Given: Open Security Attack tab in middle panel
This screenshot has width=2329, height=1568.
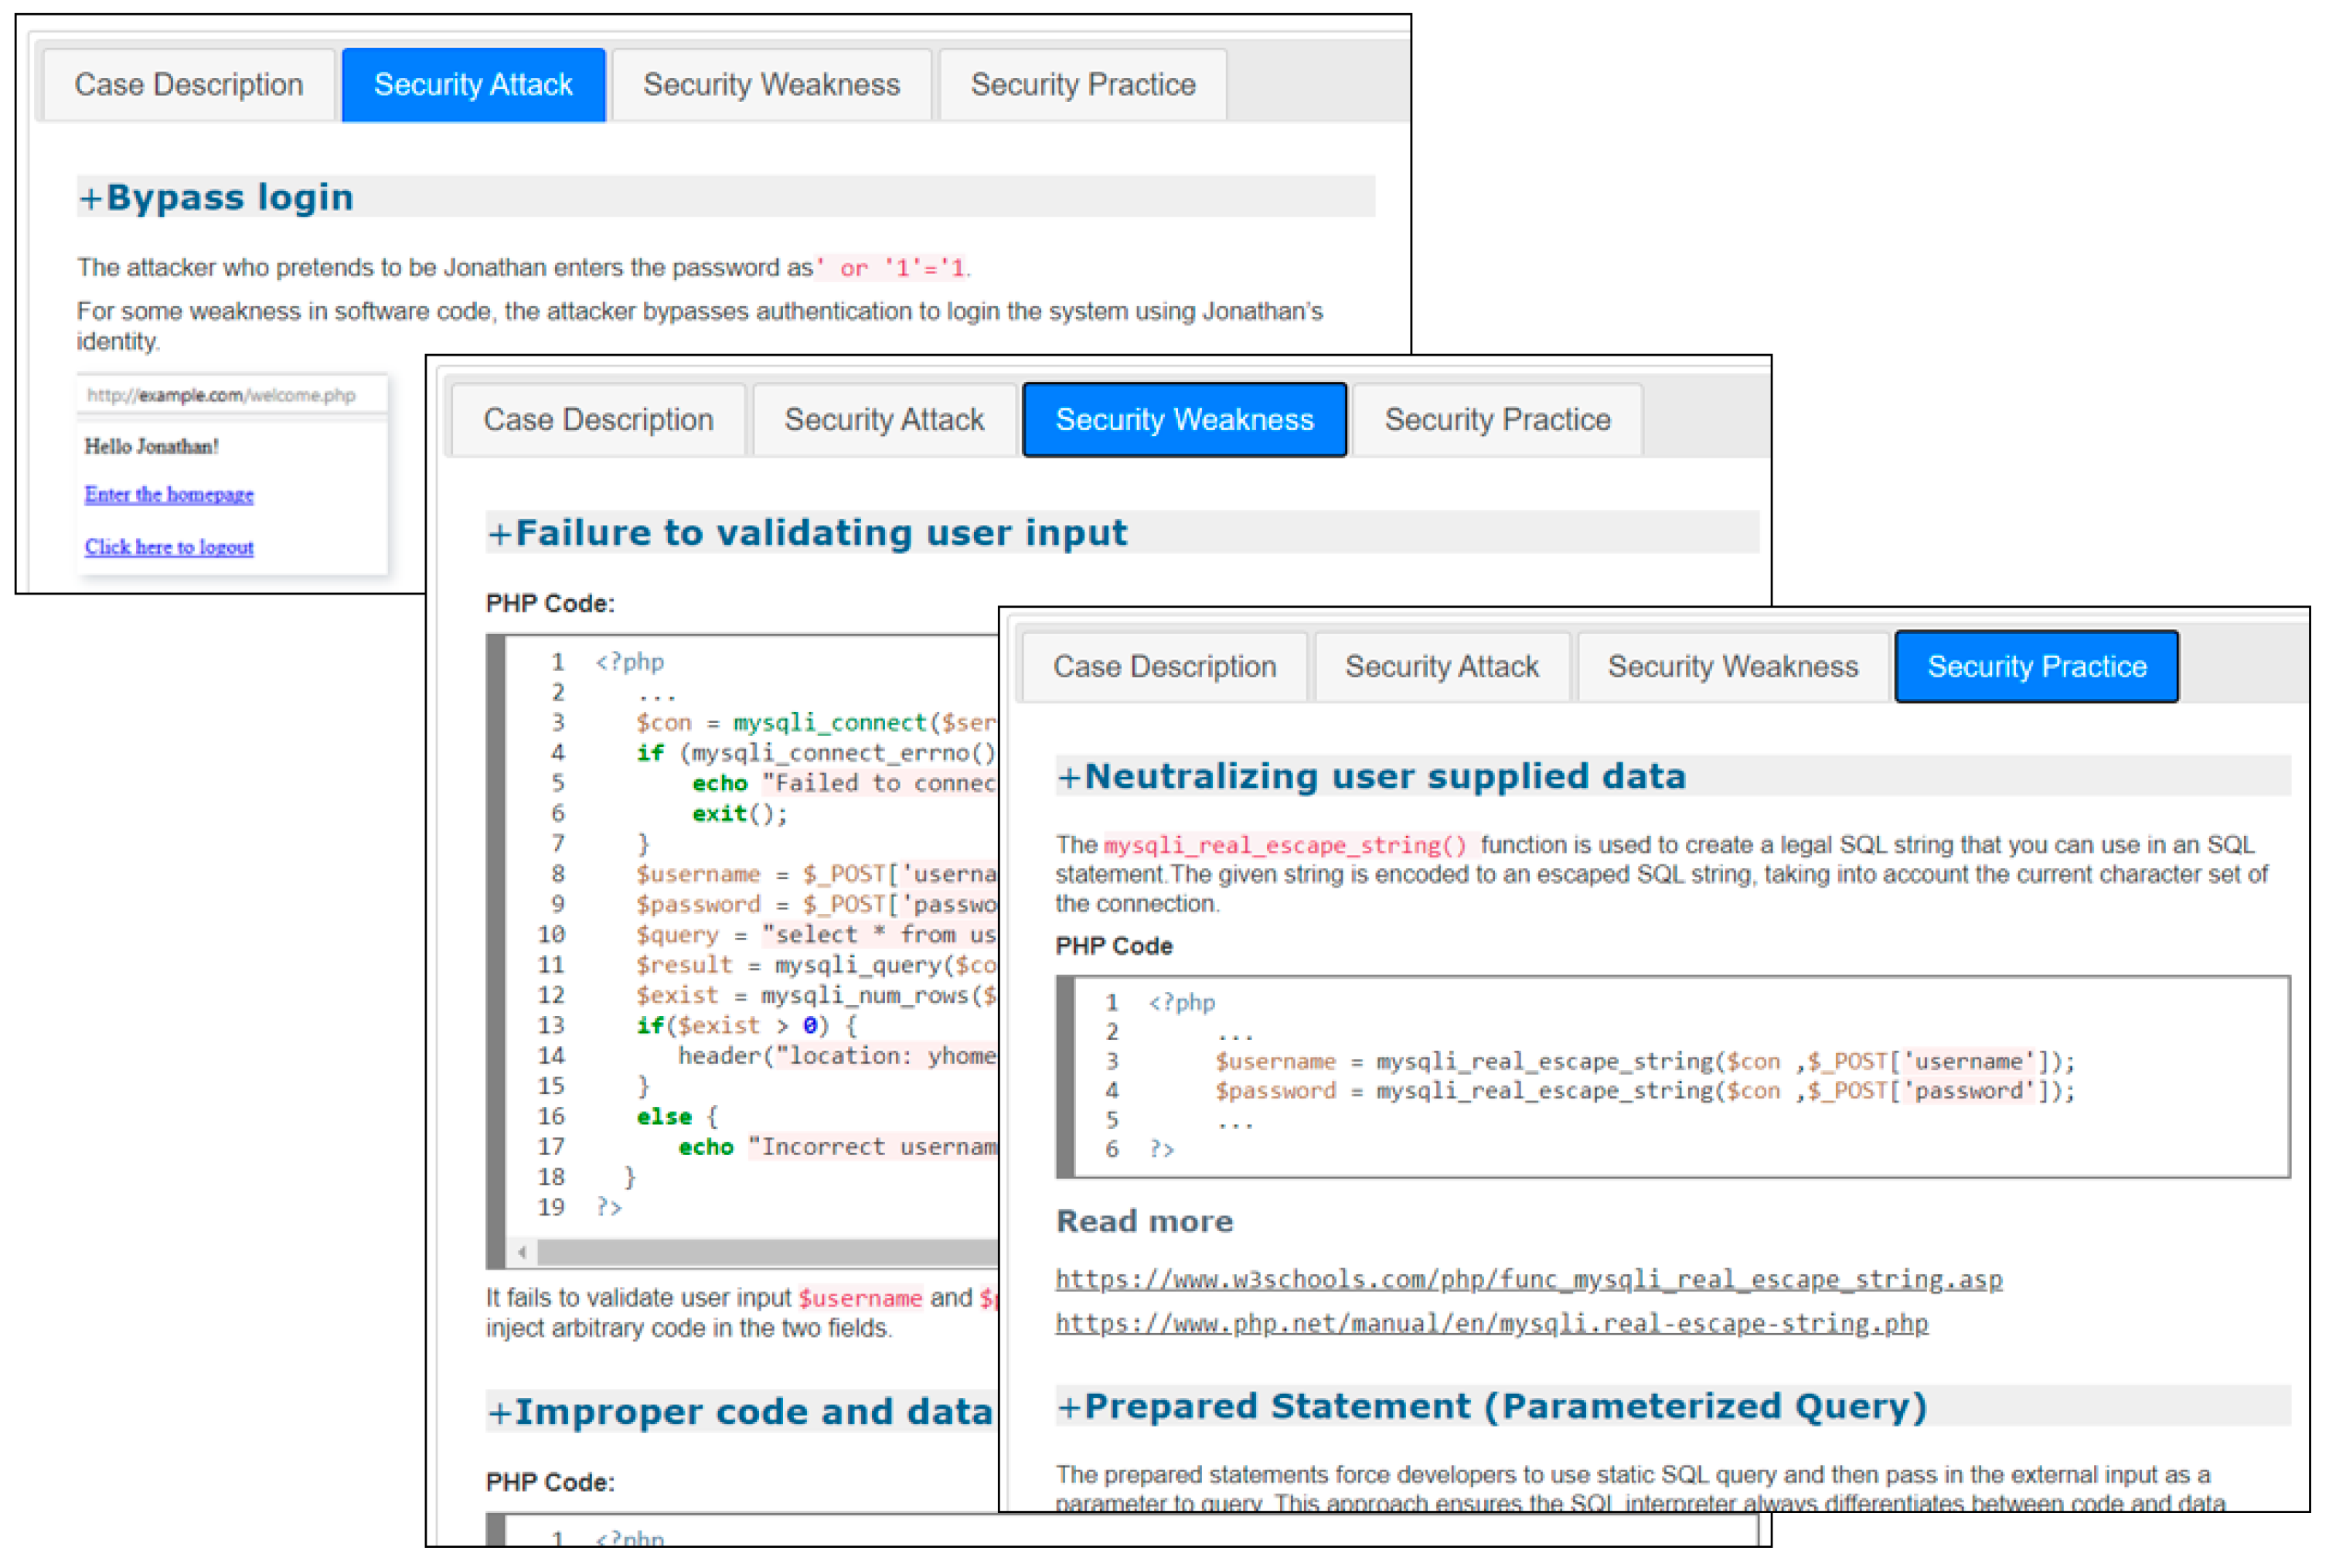Looking at the screenshot, I should point(884,420).
